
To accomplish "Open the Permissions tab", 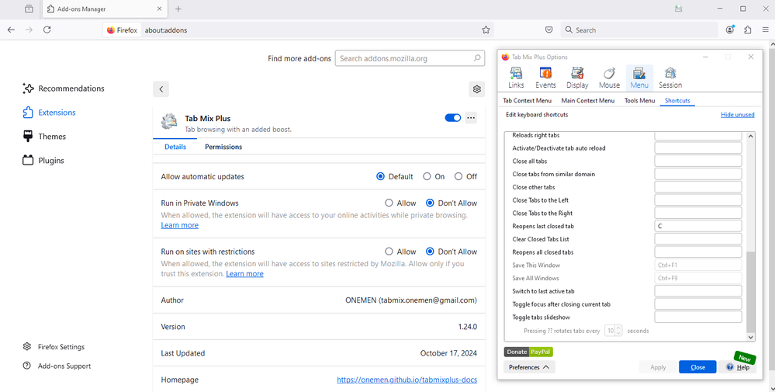I will (x=223, y=147).
